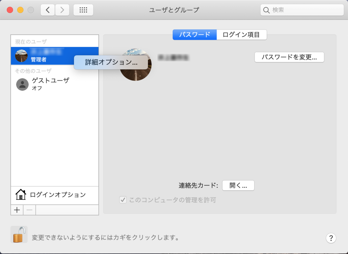Click the house icon beside ログインオプション

tap(21, 194)
